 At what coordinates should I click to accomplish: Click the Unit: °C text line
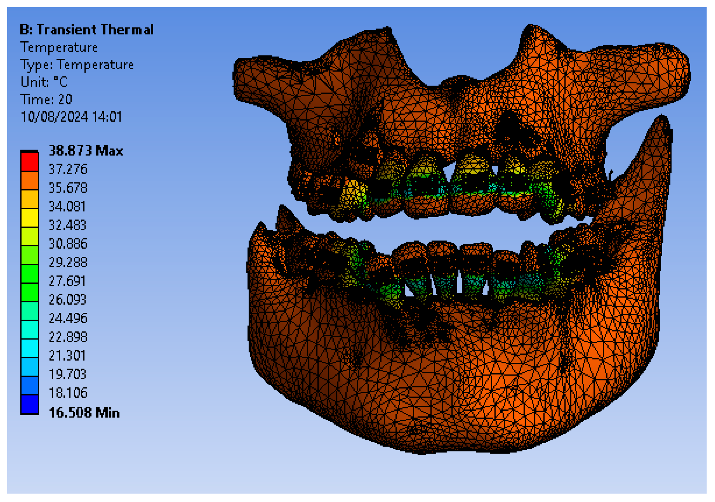click(44, 82)
